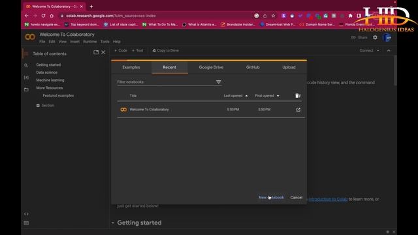Go to browser home icon

52,16
